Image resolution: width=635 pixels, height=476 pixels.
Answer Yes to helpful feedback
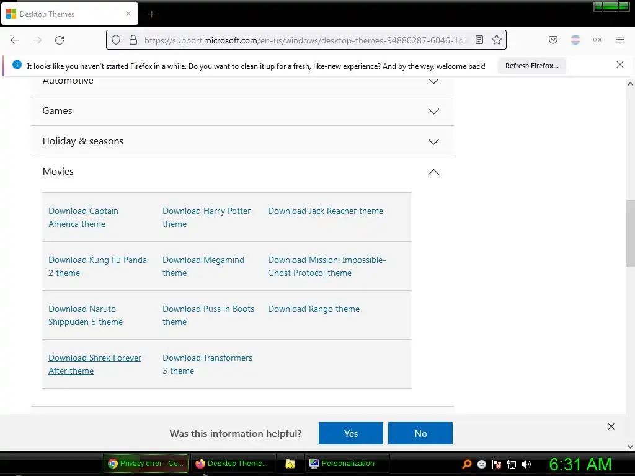351,433
